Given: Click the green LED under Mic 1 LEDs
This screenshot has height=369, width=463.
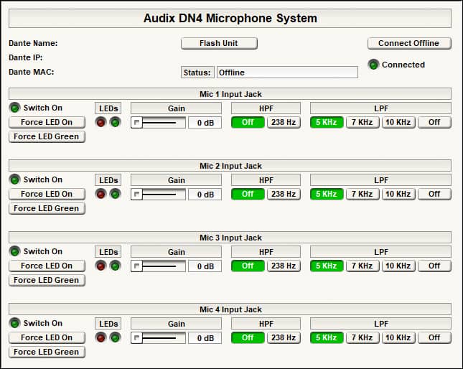Looking at the screenshot, I should pos(115,122).
